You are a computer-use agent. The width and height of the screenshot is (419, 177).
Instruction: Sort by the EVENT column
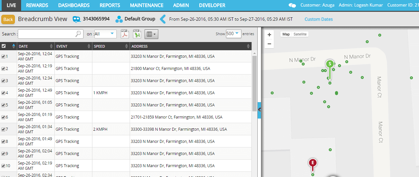coord(73,46)
